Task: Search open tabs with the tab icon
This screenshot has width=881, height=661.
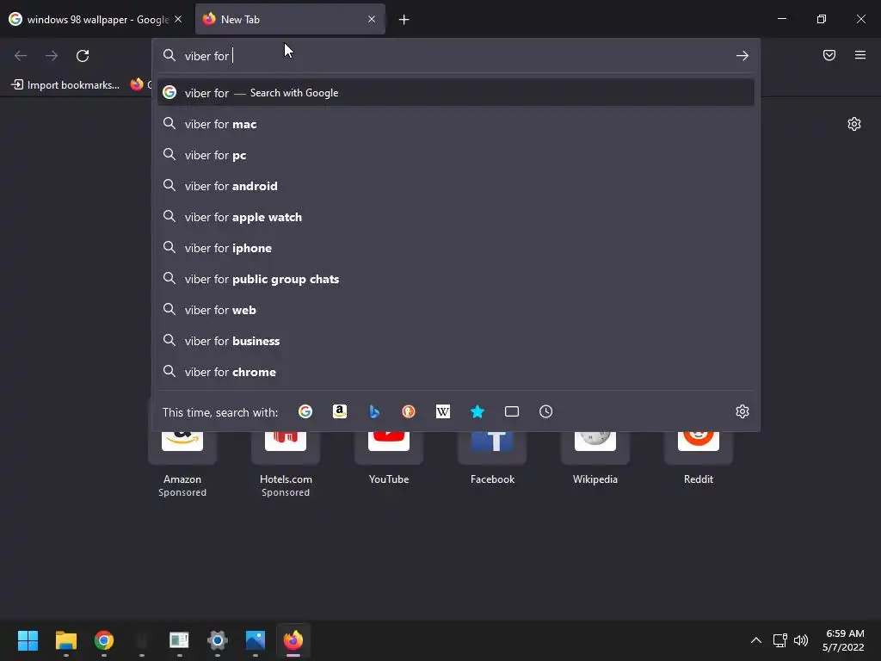Action: coord(512,411)
